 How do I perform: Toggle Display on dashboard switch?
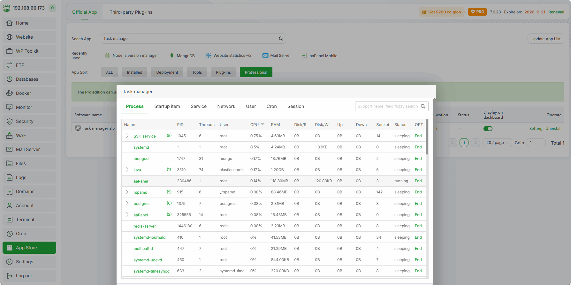click(x=488, y=129)
